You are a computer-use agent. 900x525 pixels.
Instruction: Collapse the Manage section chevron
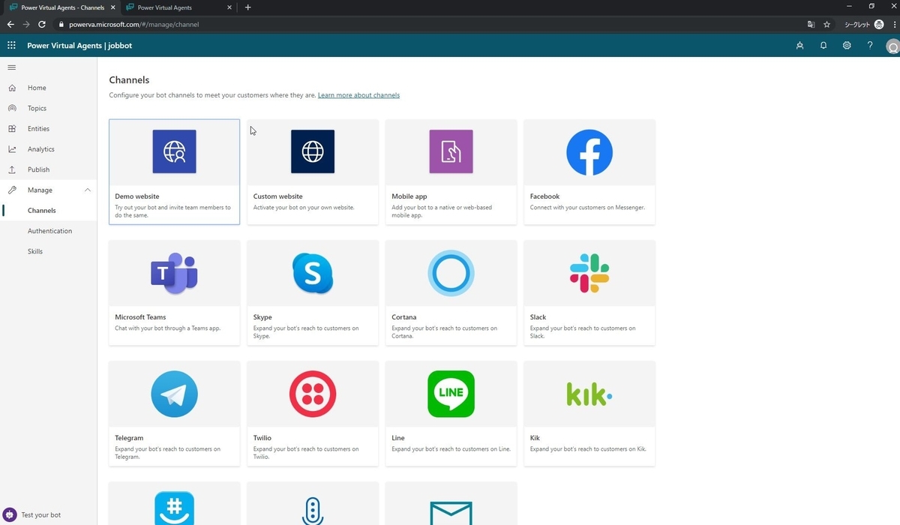(x=88, y=190)
